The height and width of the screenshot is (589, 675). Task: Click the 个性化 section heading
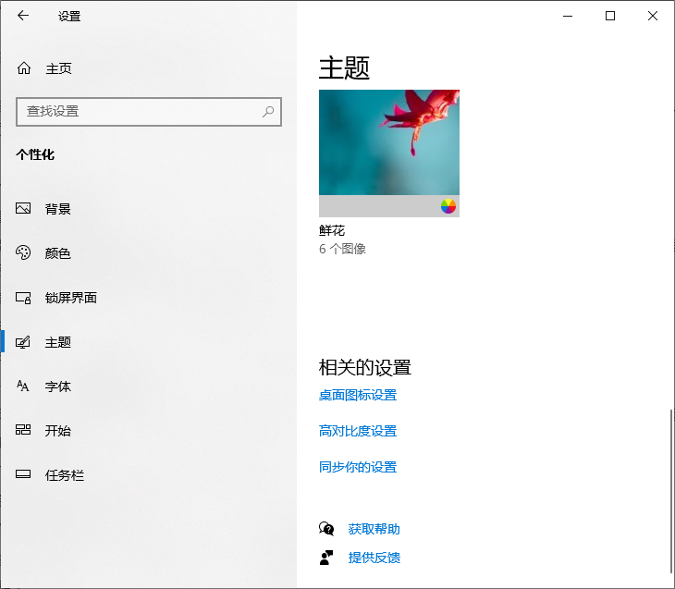tap(35, 154)
